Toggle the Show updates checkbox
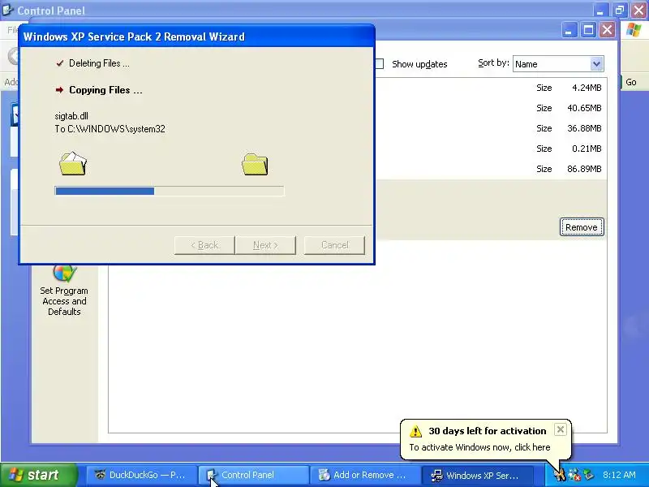This screenshot has width=649, height=487. [x=379, y=64]
